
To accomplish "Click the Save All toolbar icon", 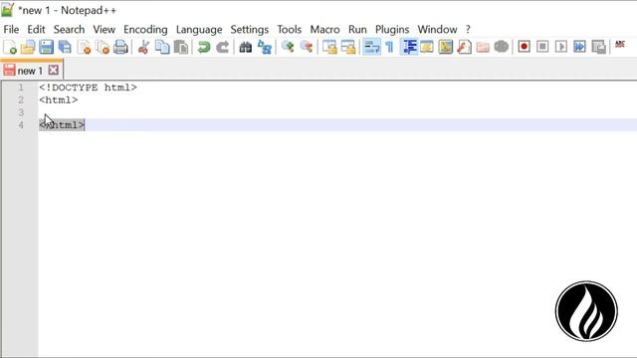I will pos(65,47).
